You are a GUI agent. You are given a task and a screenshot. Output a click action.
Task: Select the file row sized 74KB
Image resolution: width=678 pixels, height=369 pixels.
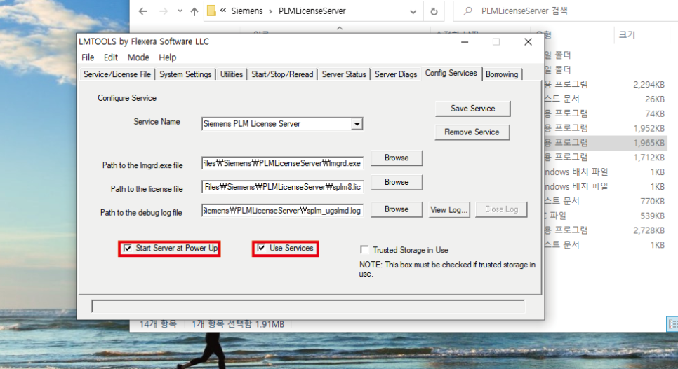(605, 114)
